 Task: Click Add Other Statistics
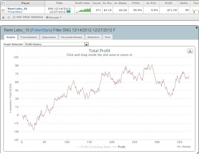(x=30, y=17)
